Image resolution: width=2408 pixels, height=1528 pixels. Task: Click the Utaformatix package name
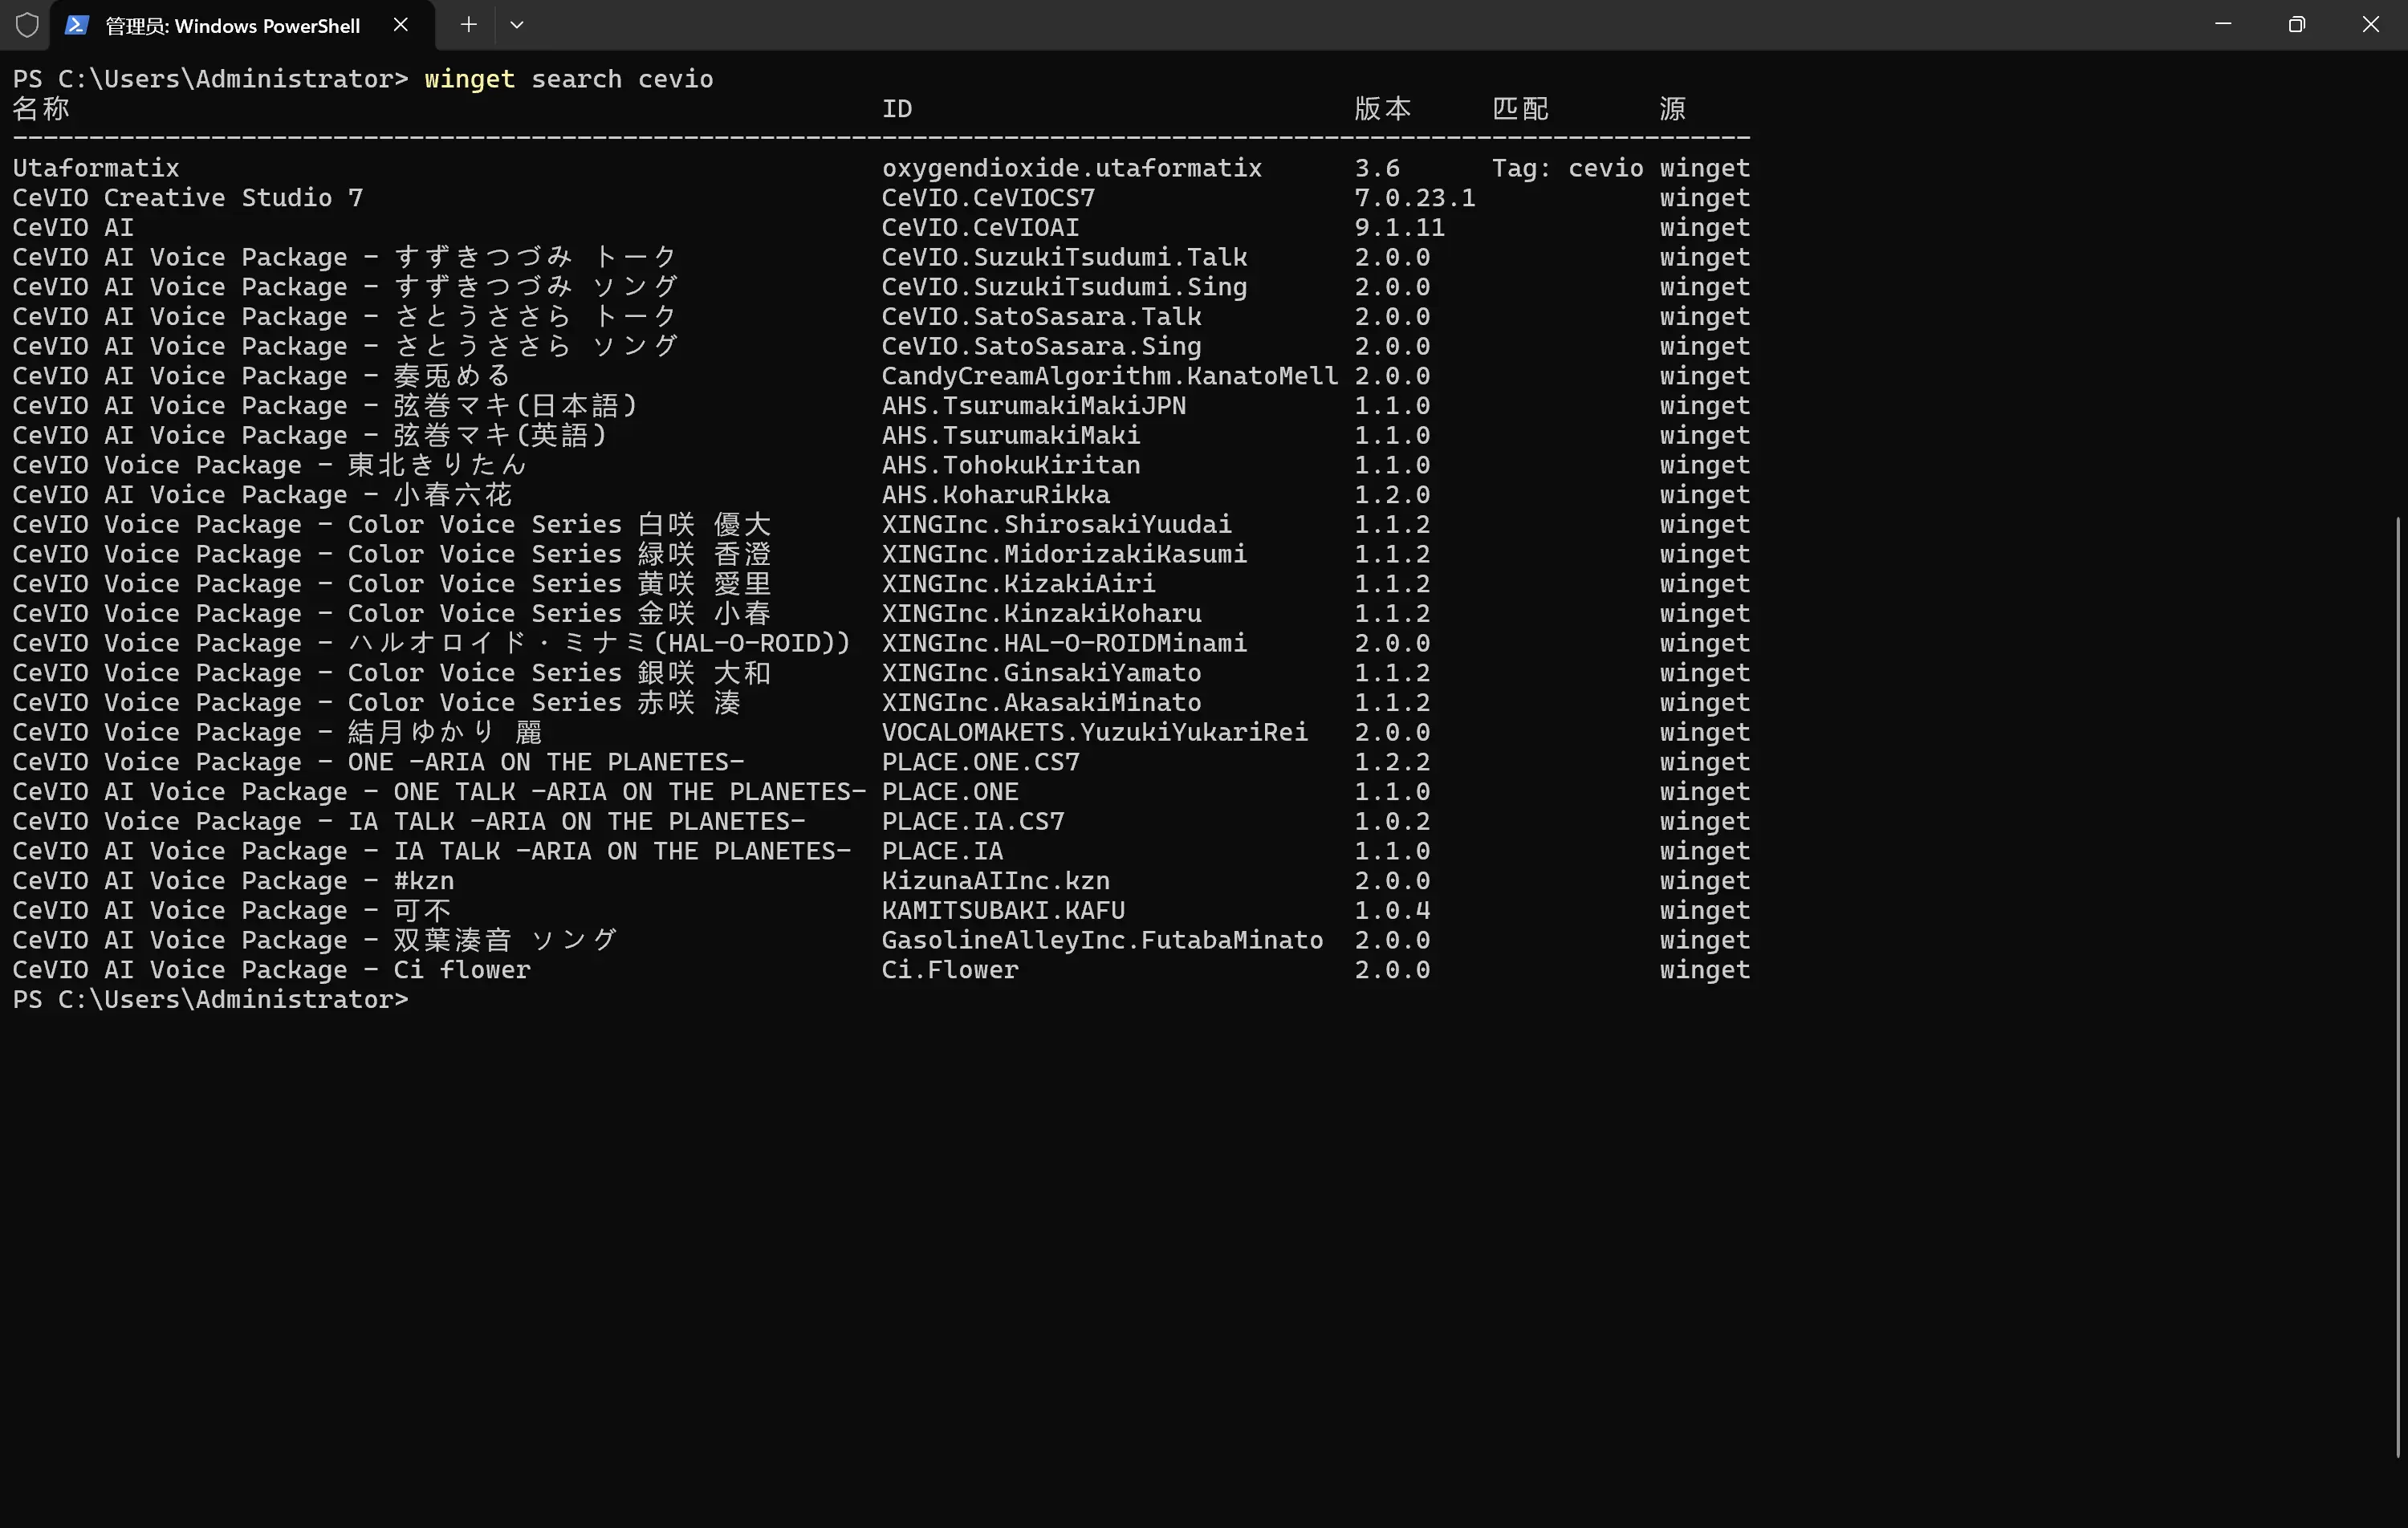96,168
